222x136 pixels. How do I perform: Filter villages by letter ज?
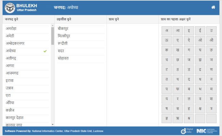(x=189, y=60)
